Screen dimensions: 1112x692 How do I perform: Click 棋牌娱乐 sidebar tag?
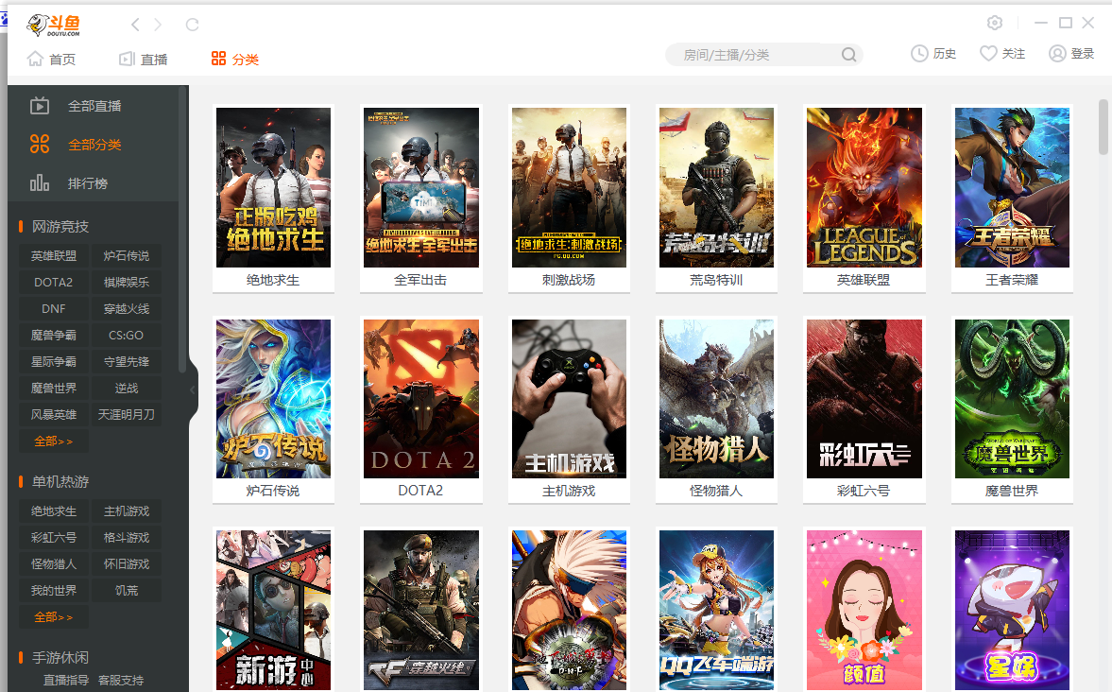(x=127, y=282)
